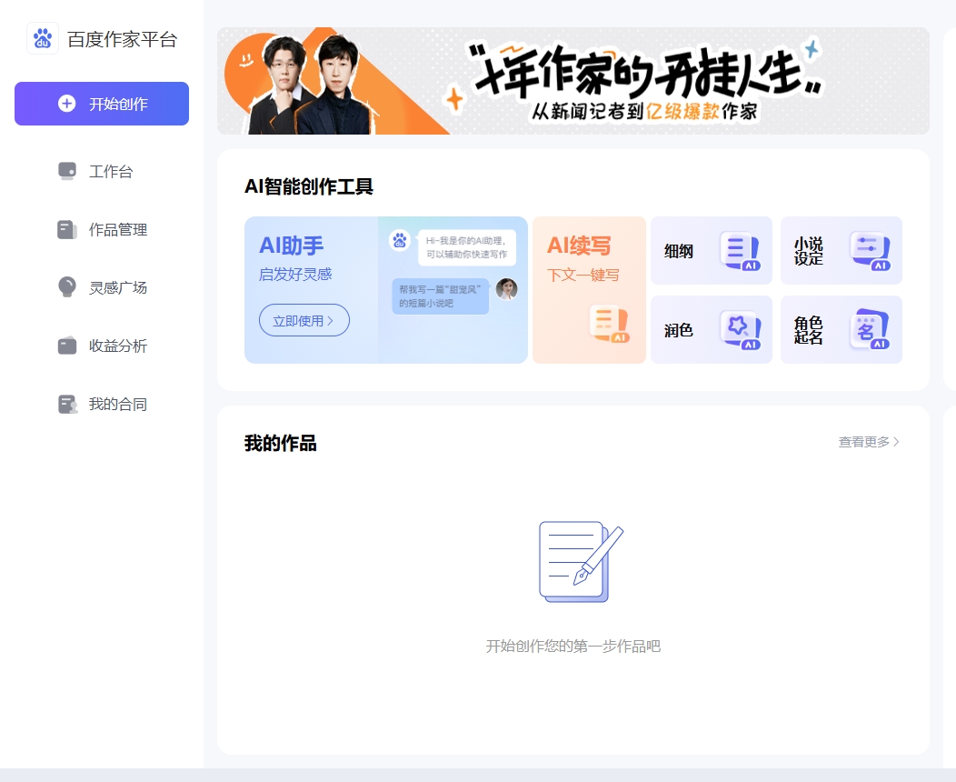The width and height of the screenshot is (956, 782).
Task: Click the AI续写 document icon
Action: [x=609, y=324]
